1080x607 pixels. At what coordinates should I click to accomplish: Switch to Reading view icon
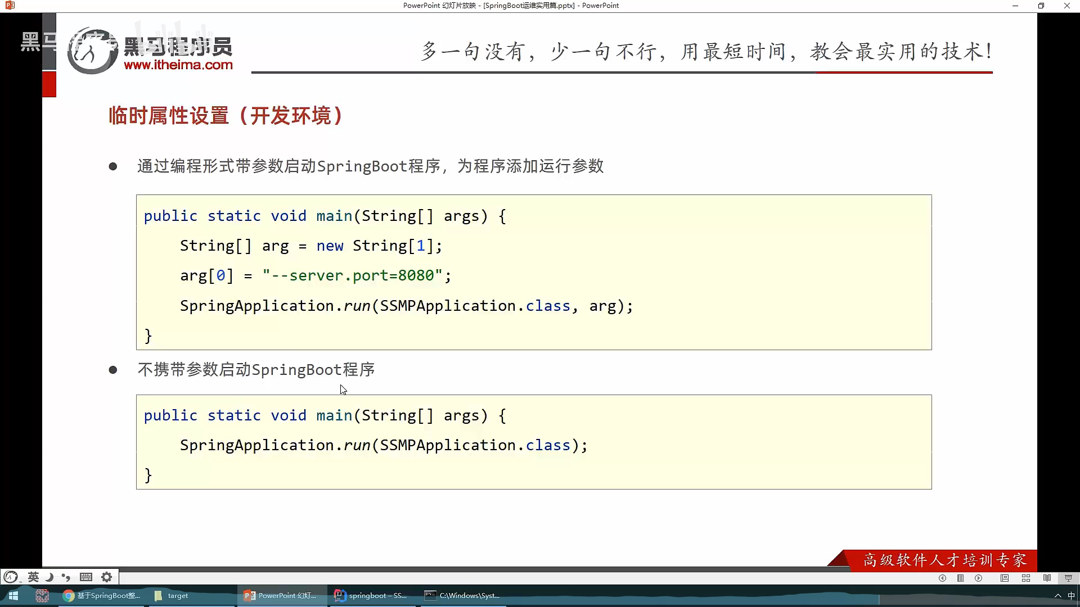(x=1047, y=578)
